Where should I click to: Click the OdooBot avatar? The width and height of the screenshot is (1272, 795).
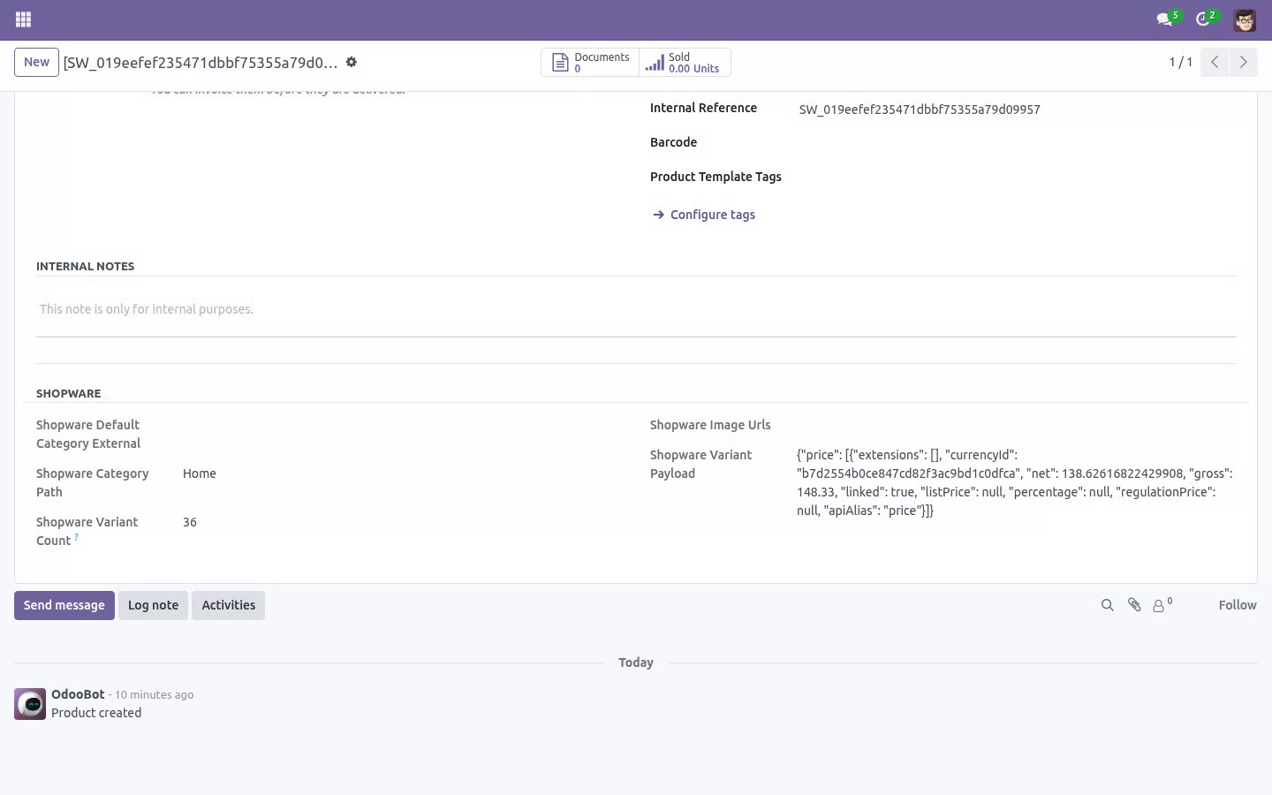[x=30, y=704]
